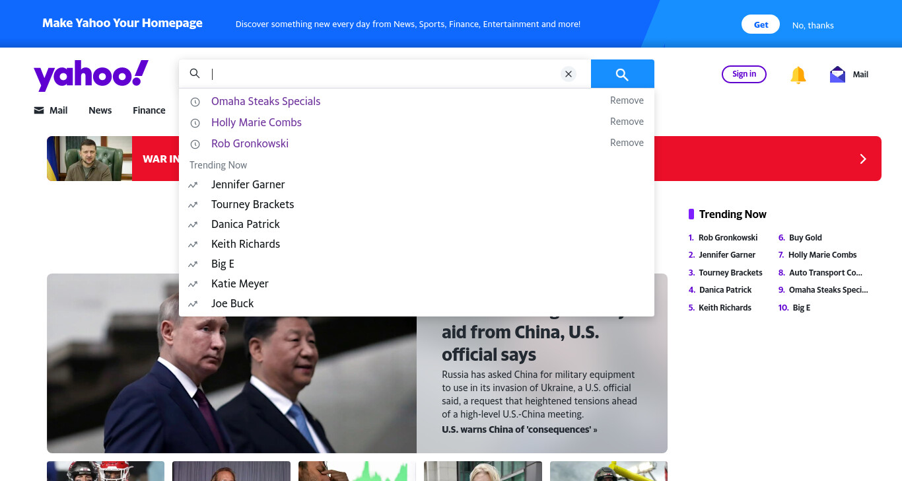The height and width of the screenshot is (481, 902).
Task: Open Putin and Xi story image
Action: tap(232, 363)
